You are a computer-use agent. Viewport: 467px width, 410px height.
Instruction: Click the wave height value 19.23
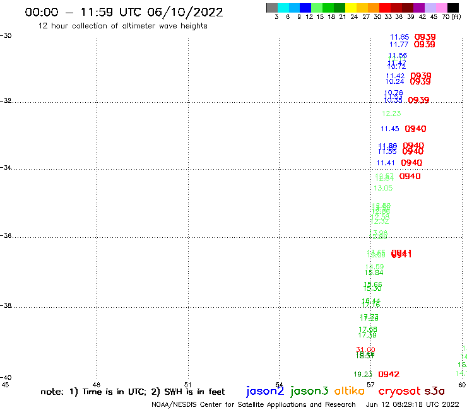[363, 374]
